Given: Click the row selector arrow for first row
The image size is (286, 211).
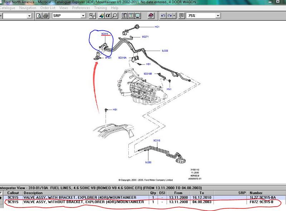Looking at the screenshot, I should pyautogui.click(x=1, y=197).
